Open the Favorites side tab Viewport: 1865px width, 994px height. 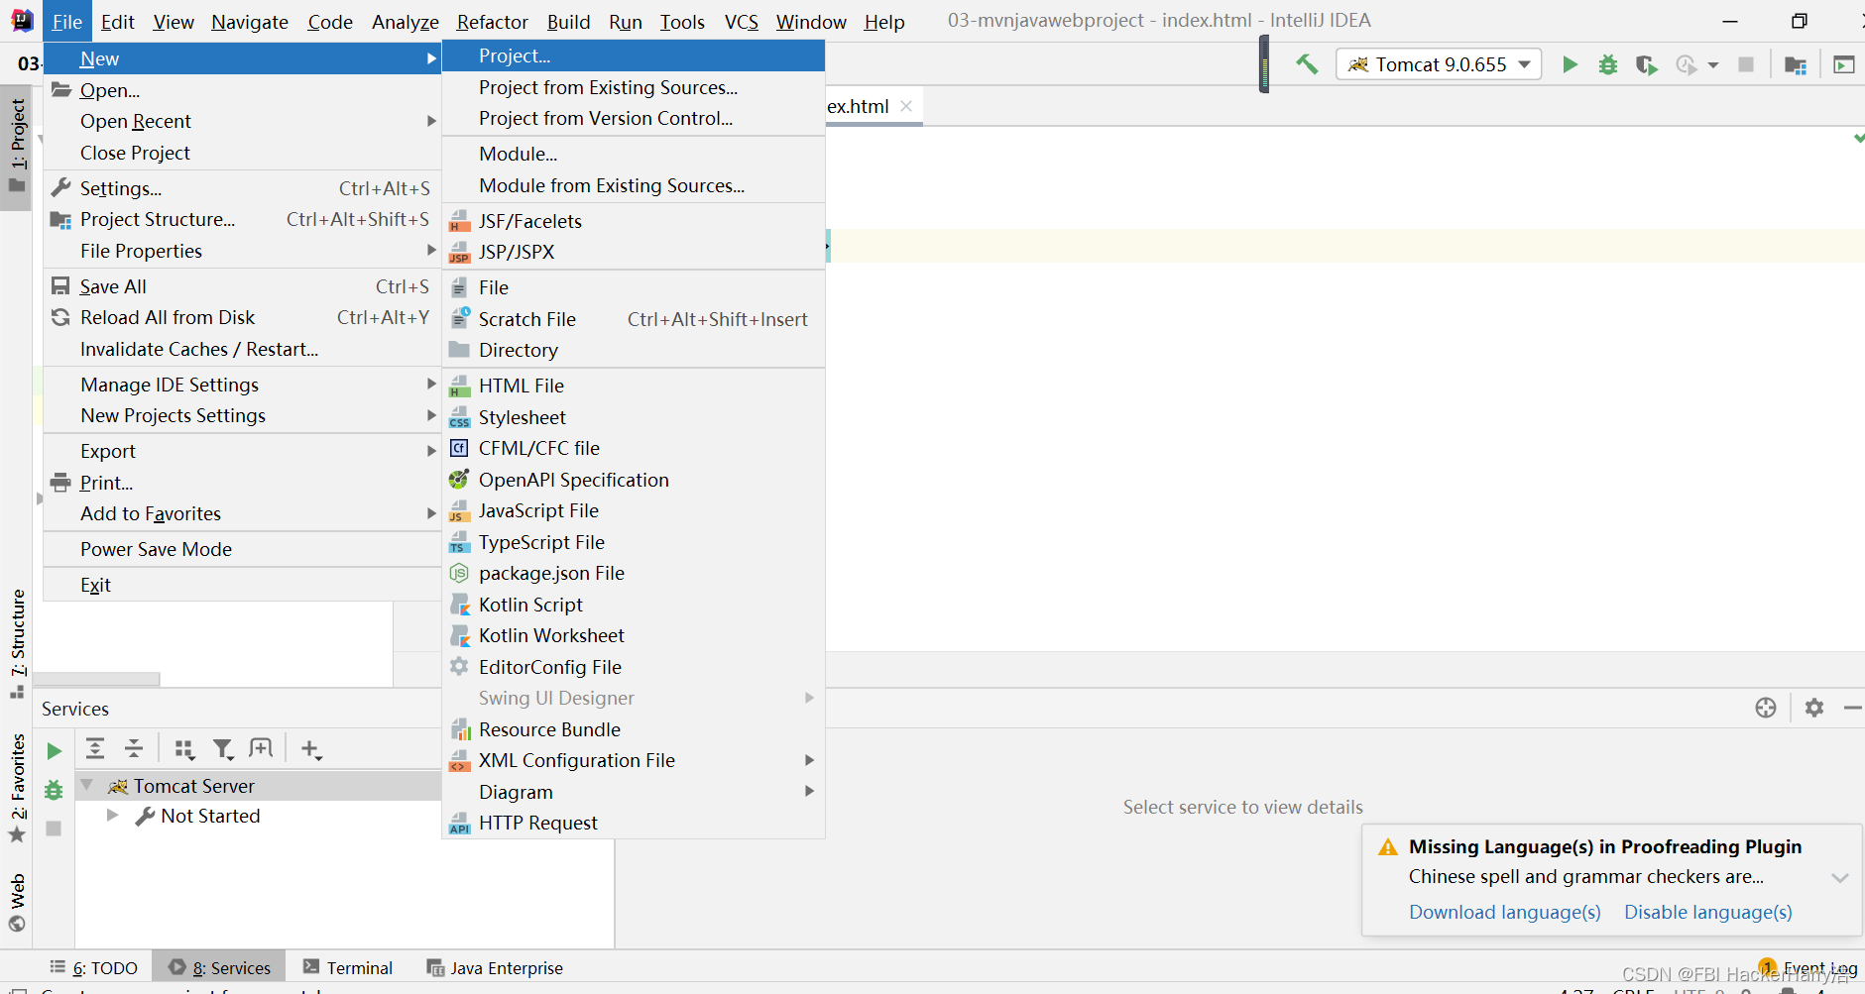(x=17, y=788)
